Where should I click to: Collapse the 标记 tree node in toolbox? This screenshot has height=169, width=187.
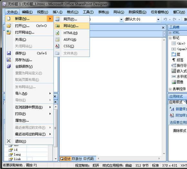170,38
